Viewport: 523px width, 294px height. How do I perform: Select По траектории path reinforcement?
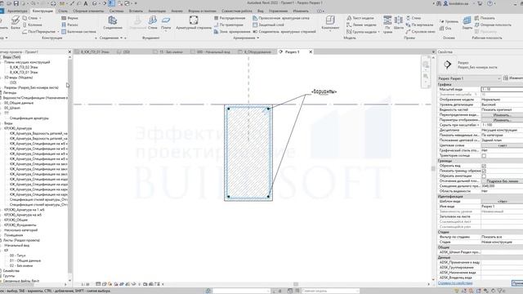(229, 24)
